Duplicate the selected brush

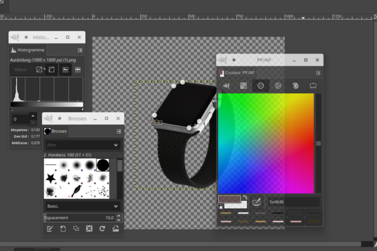click(76, 228)
